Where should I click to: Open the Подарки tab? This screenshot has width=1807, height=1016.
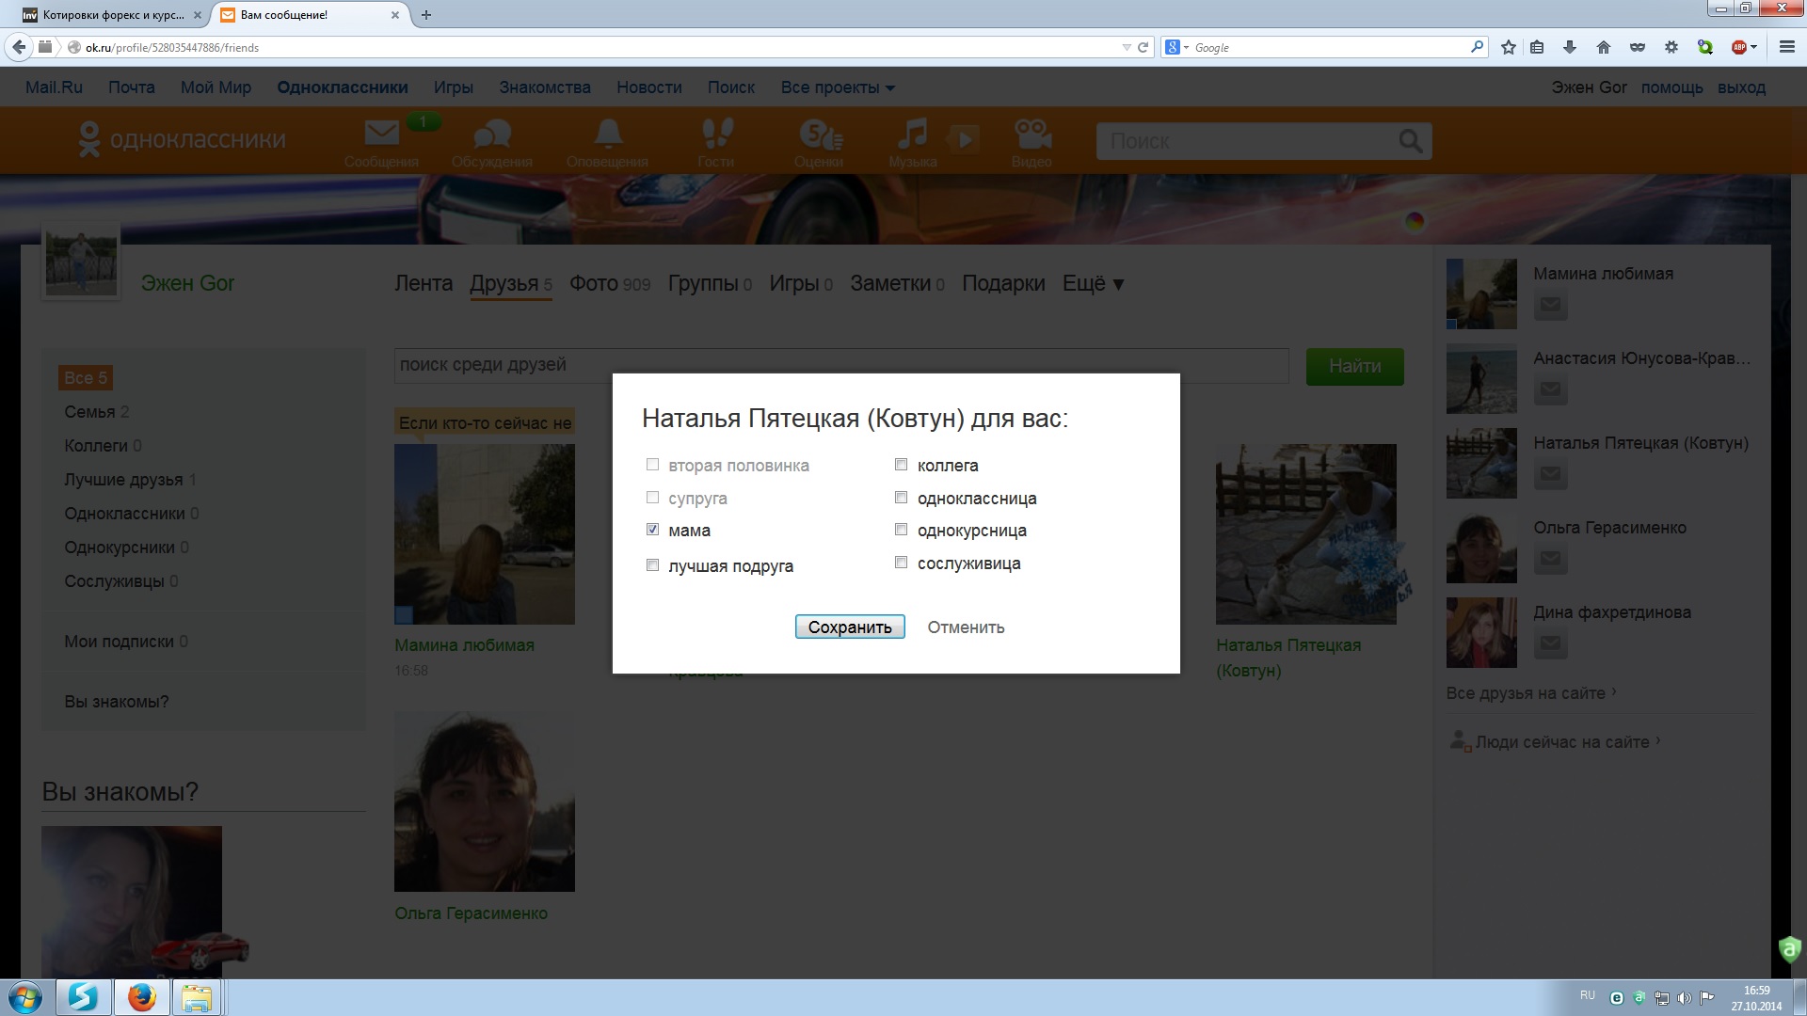pyautogui.click(x=1003, y=283)
